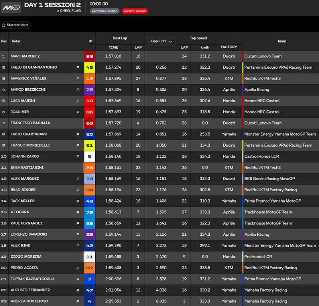Image resolution: width=319 pixels, height=306 pixels.
Task: Click the checkered flag status icon
Action: (58, 11)
